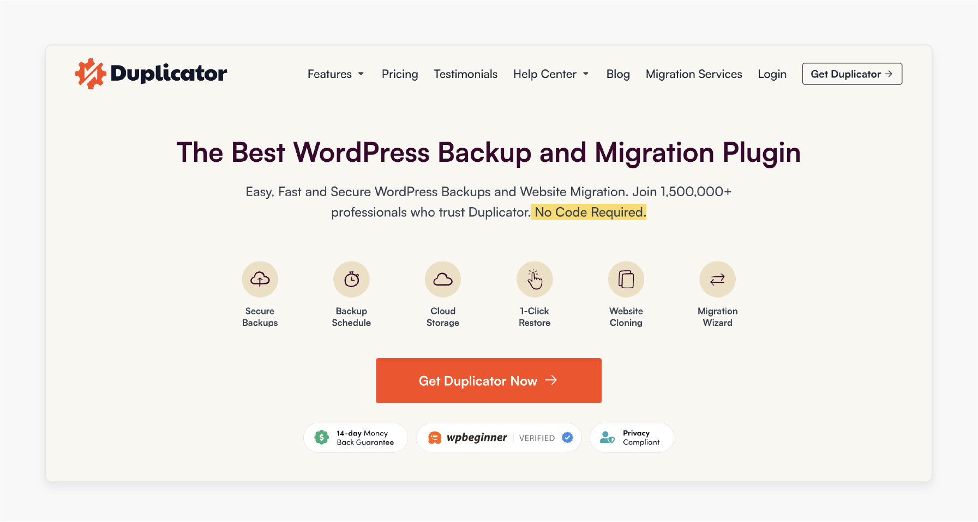
Task: Click the Privacy Compliant text
Action: point(641,438)
